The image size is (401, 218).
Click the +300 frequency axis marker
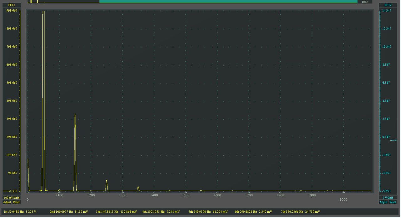pyautogui.click(x=122, y=195)
